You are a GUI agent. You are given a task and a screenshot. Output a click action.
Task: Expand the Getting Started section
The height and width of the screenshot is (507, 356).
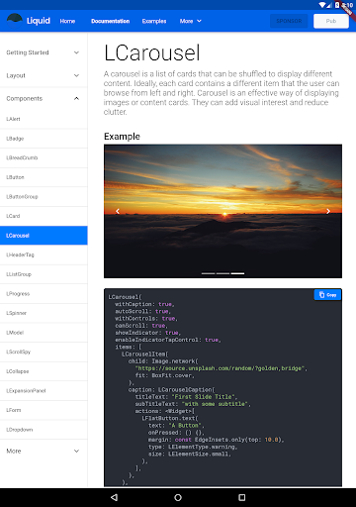pos(44,52)
